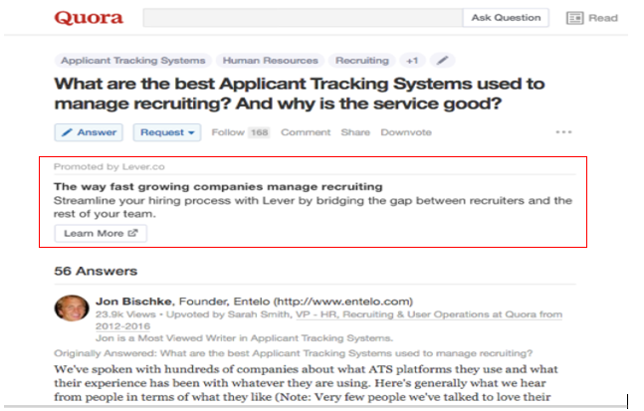Screen dimensions: 644x411
Task: Click the pencil icon in the Answer button
Action: [x=67, y=132]
